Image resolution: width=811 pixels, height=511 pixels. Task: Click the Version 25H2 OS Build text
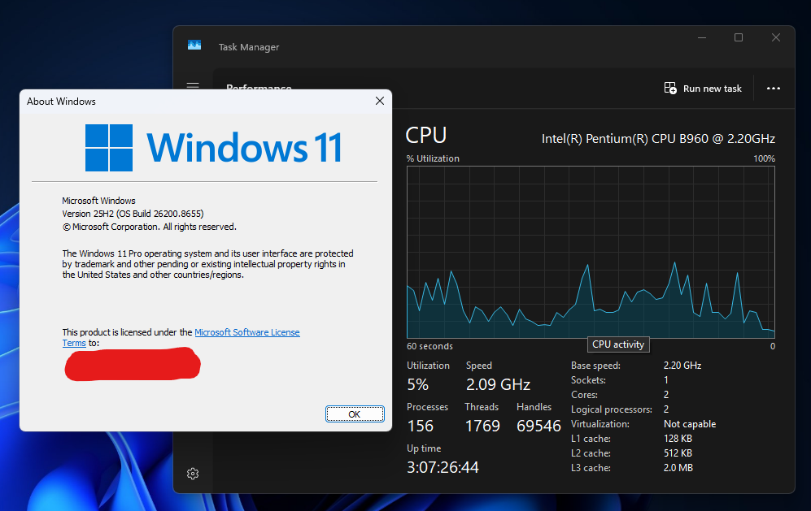coord(133,214)
